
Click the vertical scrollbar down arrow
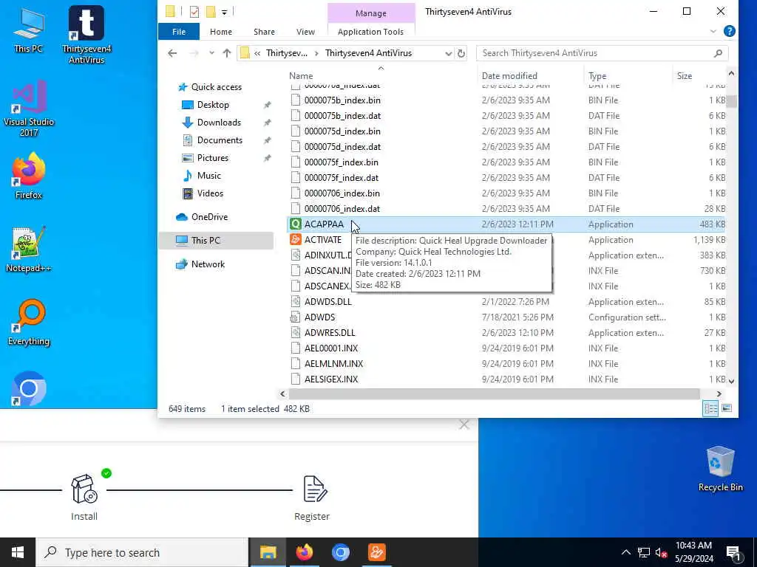731,381
